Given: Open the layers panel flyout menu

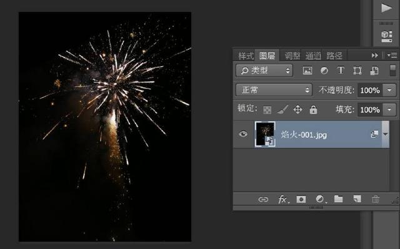Looking at the screenshot, I should pos(392,55).
